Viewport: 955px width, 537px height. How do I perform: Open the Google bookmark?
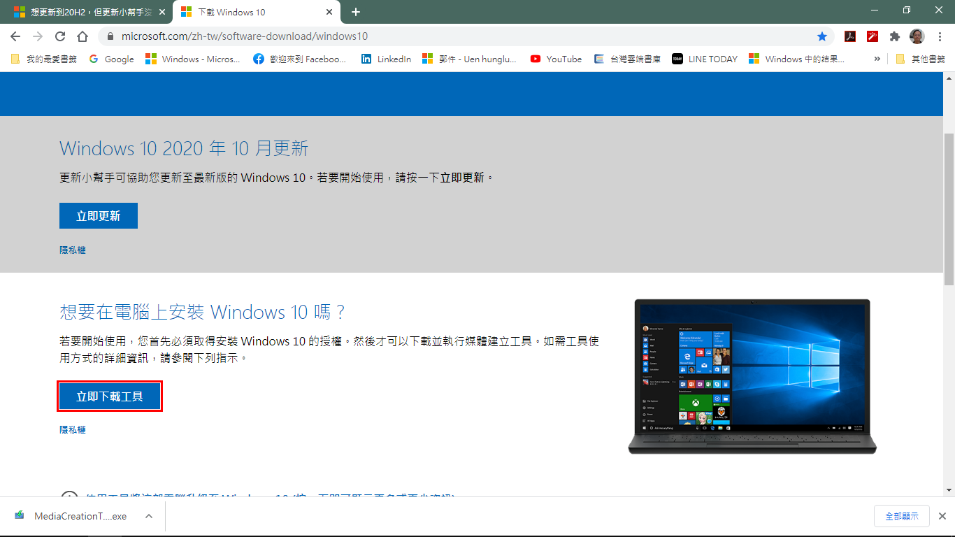click(112, 59)
